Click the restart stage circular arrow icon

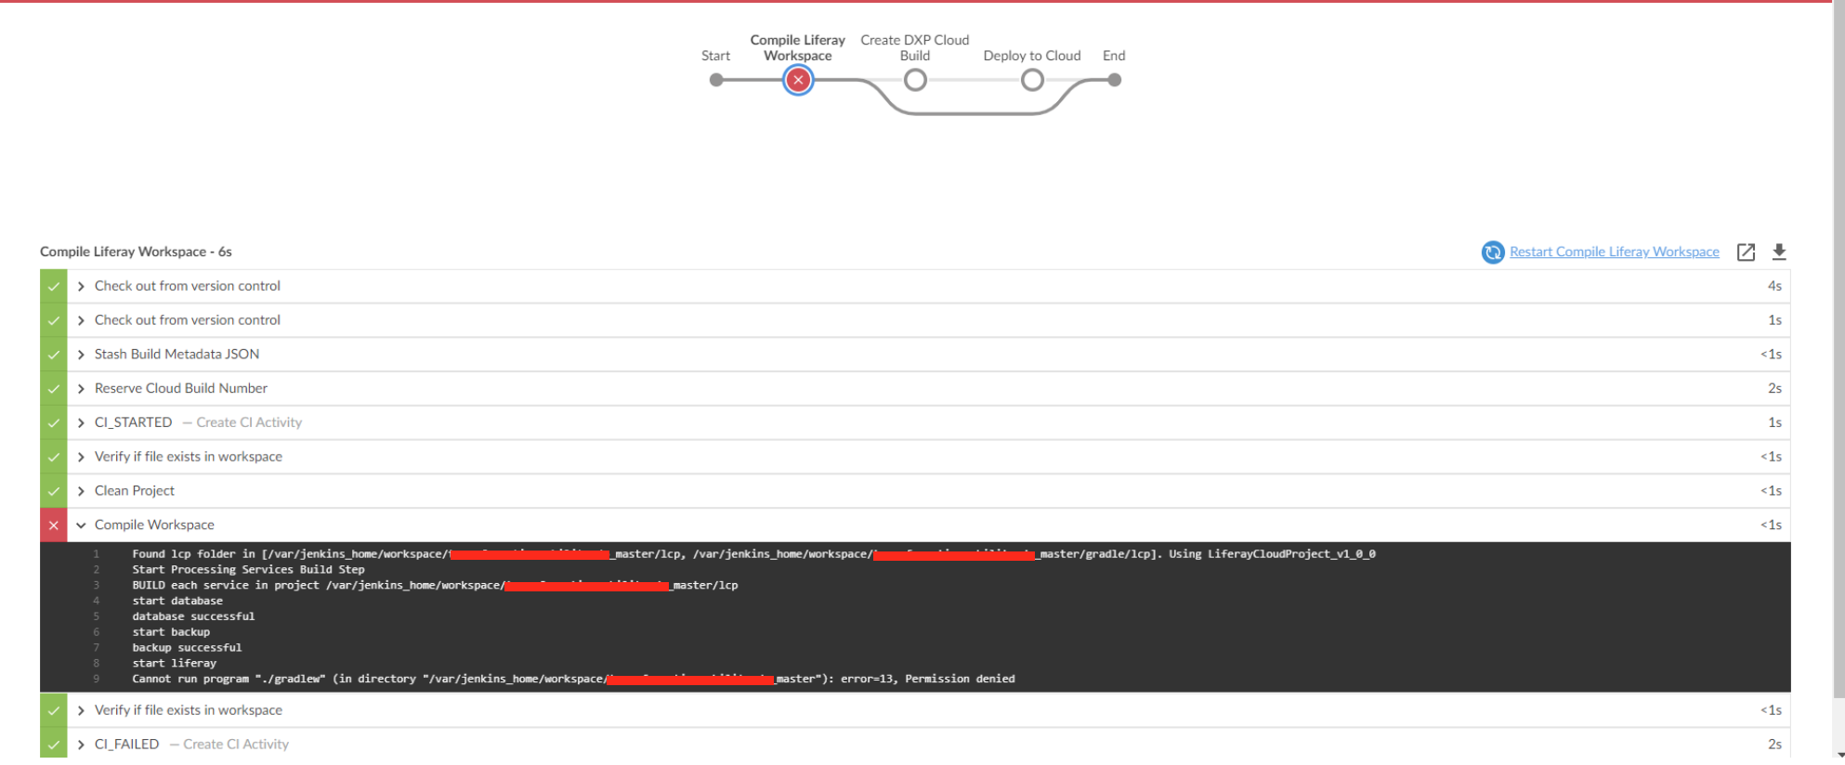(1492, 253)
